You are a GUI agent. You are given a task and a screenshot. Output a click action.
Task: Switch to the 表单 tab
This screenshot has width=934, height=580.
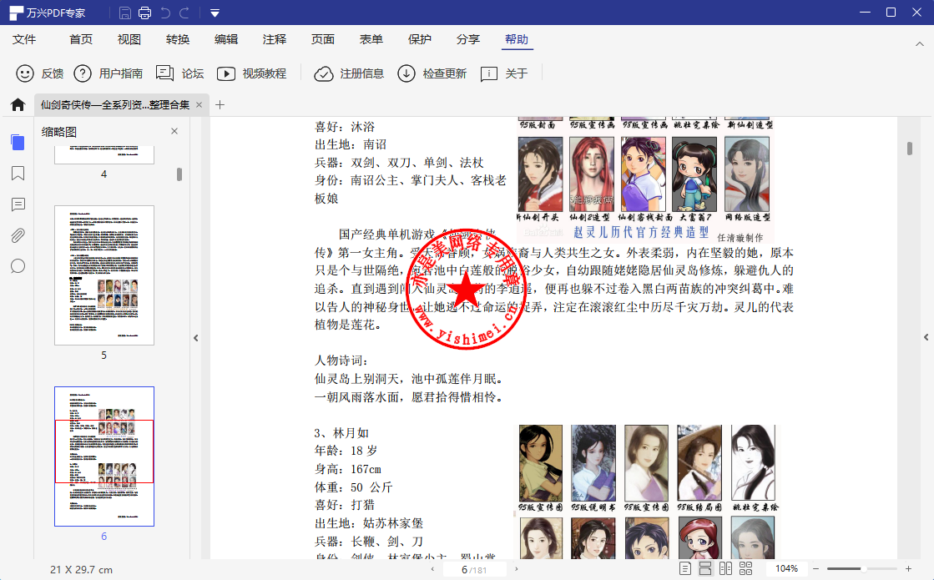point(371,39)
